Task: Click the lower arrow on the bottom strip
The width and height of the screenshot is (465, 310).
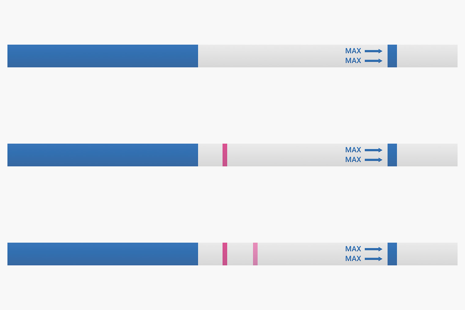Action: pos(374,259)
